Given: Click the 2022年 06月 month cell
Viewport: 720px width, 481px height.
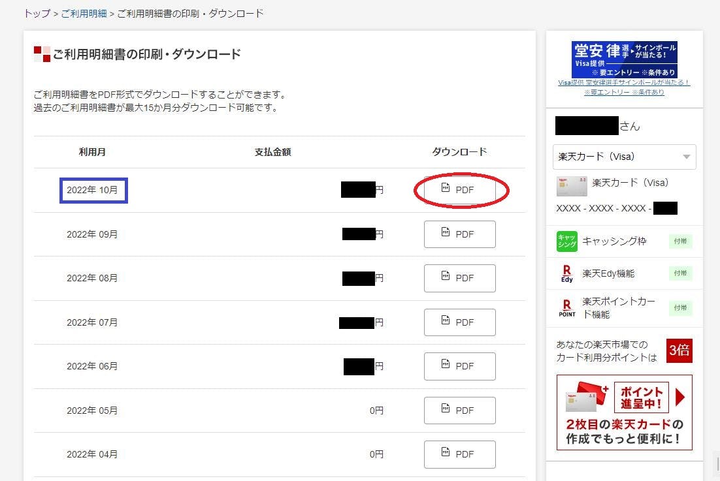Looking at the screenshot, I should pos(92,366).
